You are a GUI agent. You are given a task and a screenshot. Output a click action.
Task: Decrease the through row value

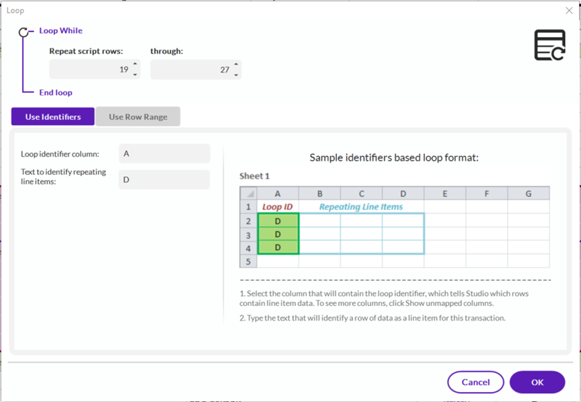pyautogui.click(x=236, y=75)
